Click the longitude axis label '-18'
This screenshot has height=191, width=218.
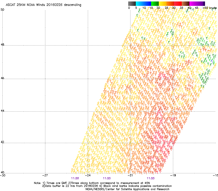coord(173,175)
